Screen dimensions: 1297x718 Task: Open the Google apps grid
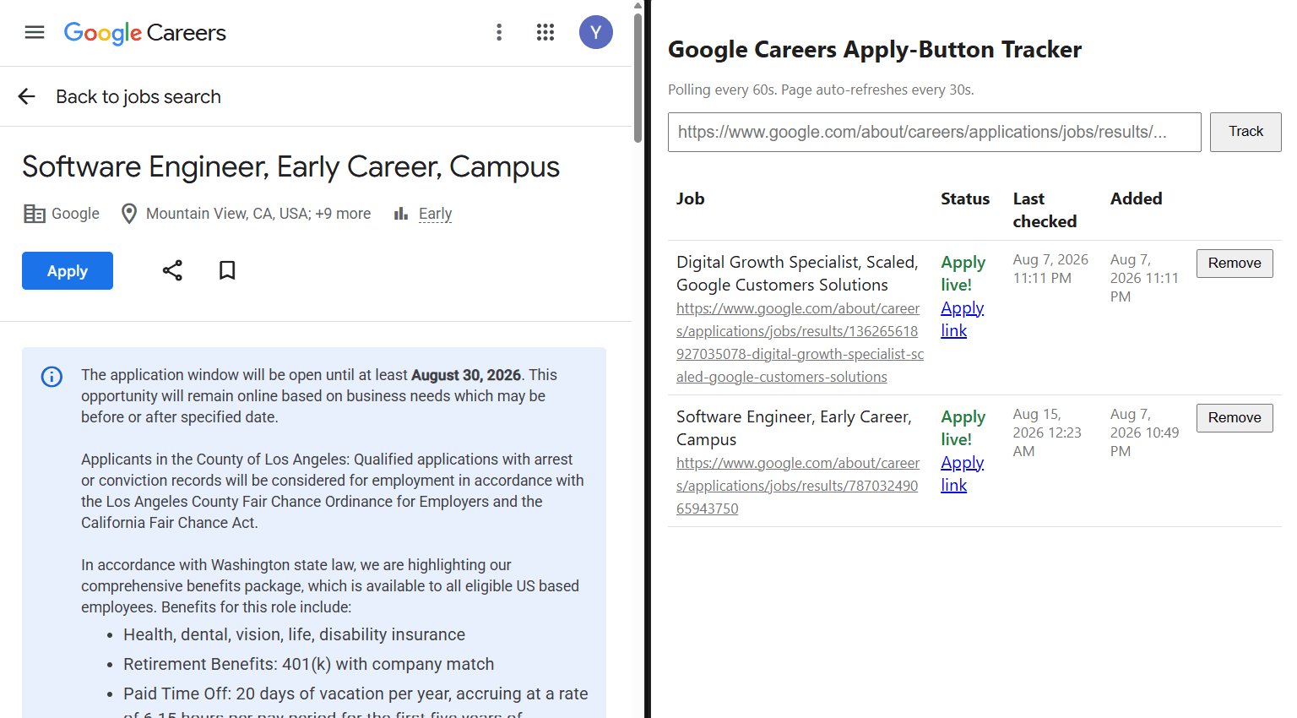coord(545,32)
